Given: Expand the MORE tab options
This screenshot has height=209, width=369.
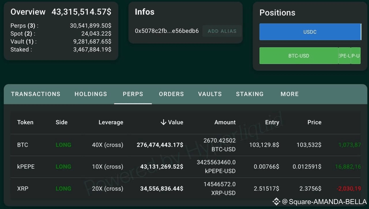Looking at the screenshot, I should click(289, 94).
